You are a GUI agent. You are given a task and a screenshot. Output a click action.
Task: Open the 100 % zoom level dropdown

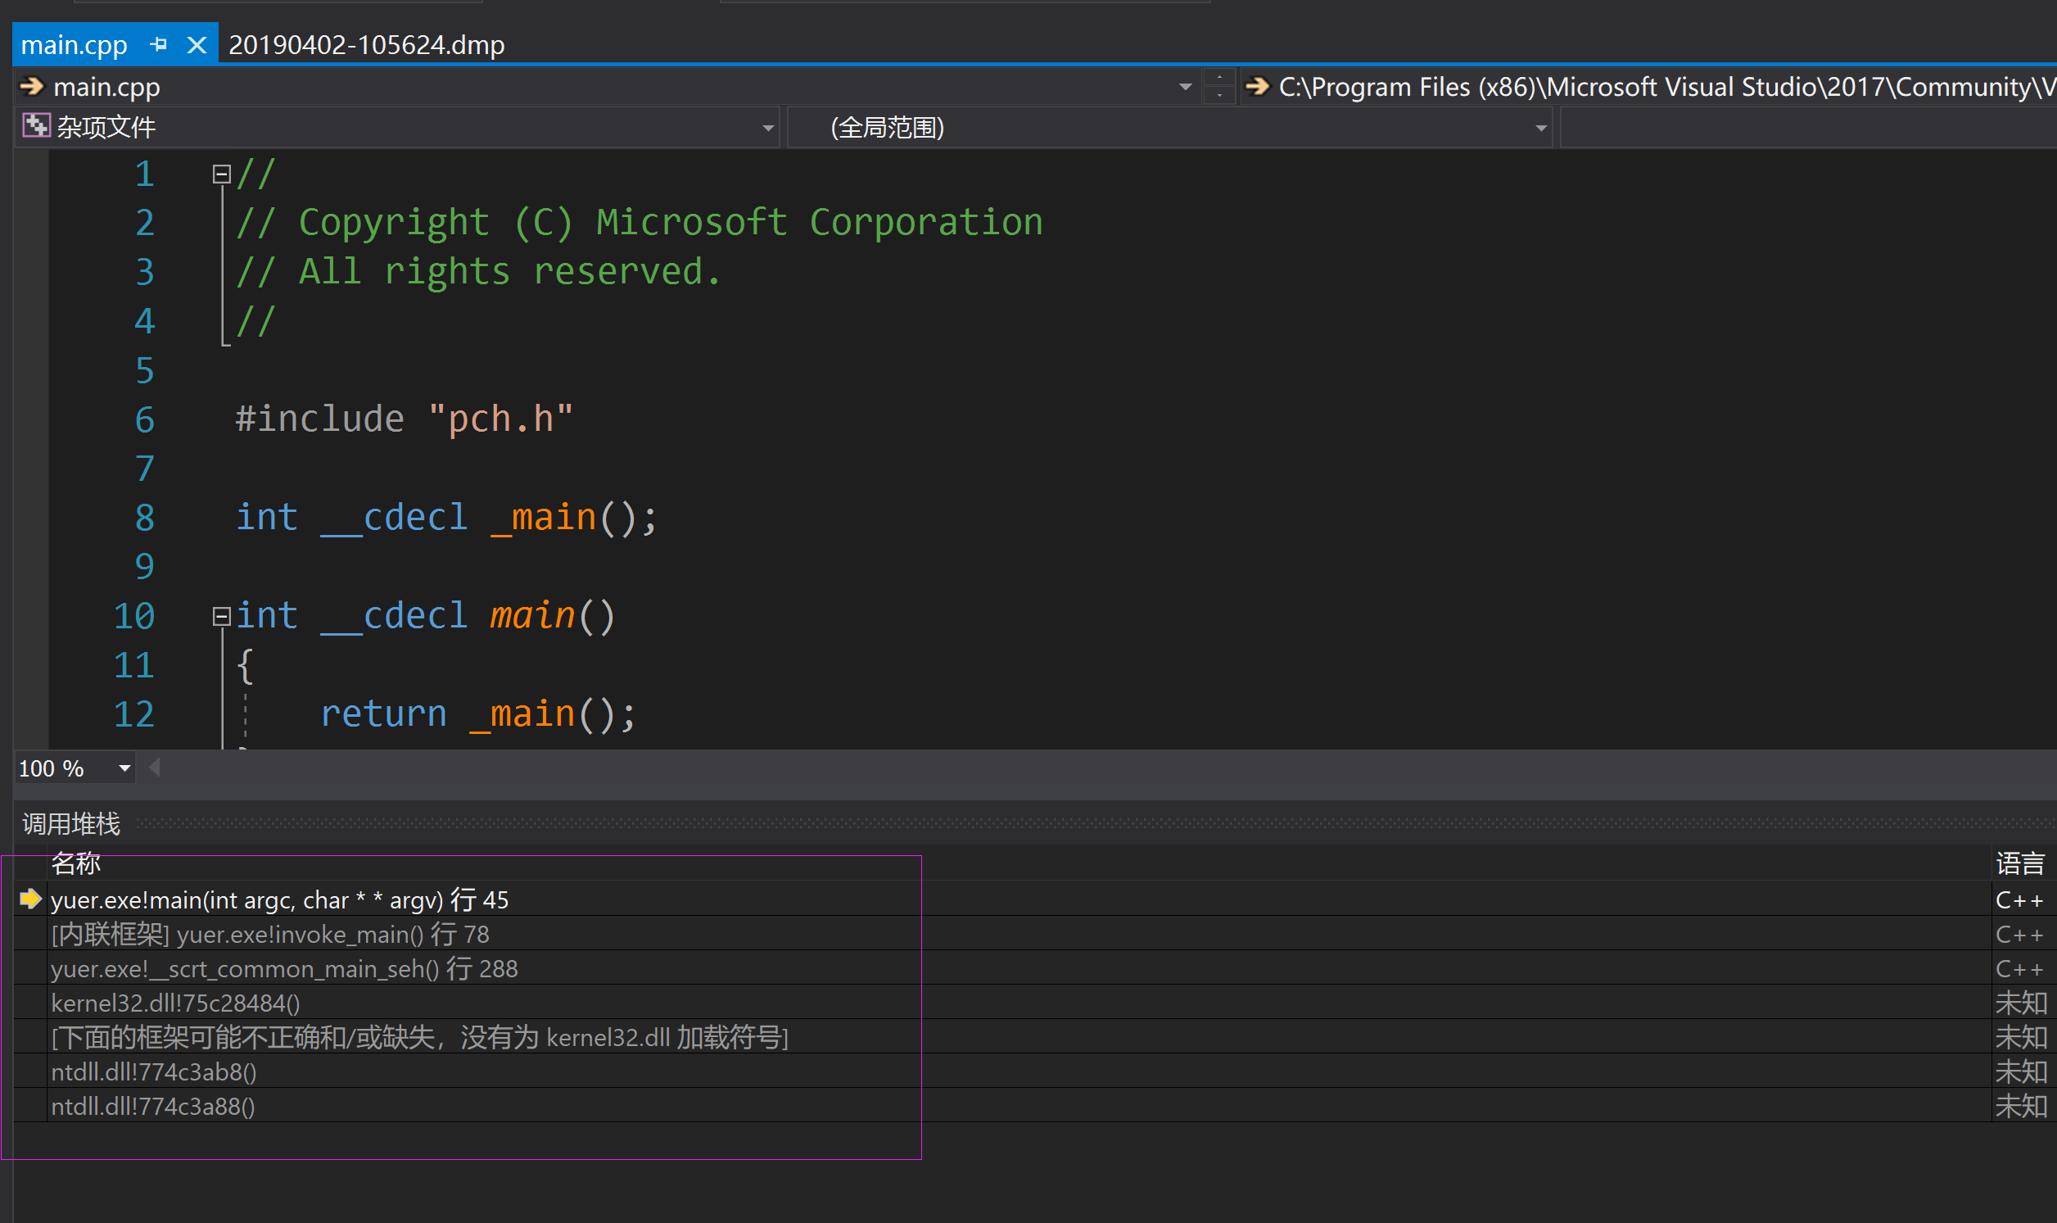point(124,769)
